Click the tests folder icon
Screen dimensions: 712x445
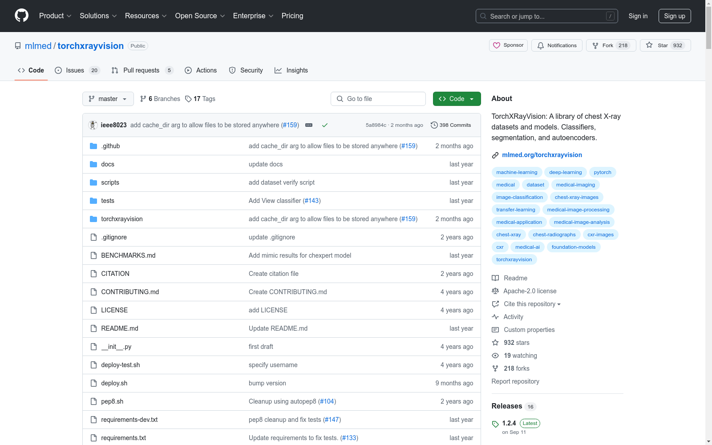coord(93,201)
